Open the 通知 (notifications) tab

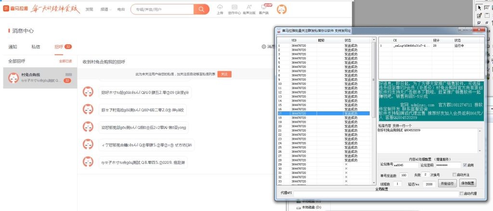coord(13,47)
